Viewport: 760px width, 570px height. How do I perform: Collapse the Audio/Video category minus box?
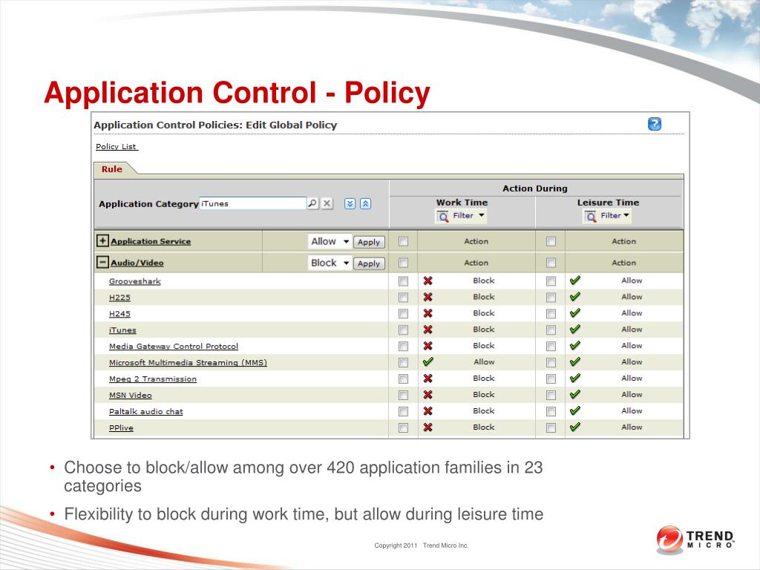click(102, 262)
